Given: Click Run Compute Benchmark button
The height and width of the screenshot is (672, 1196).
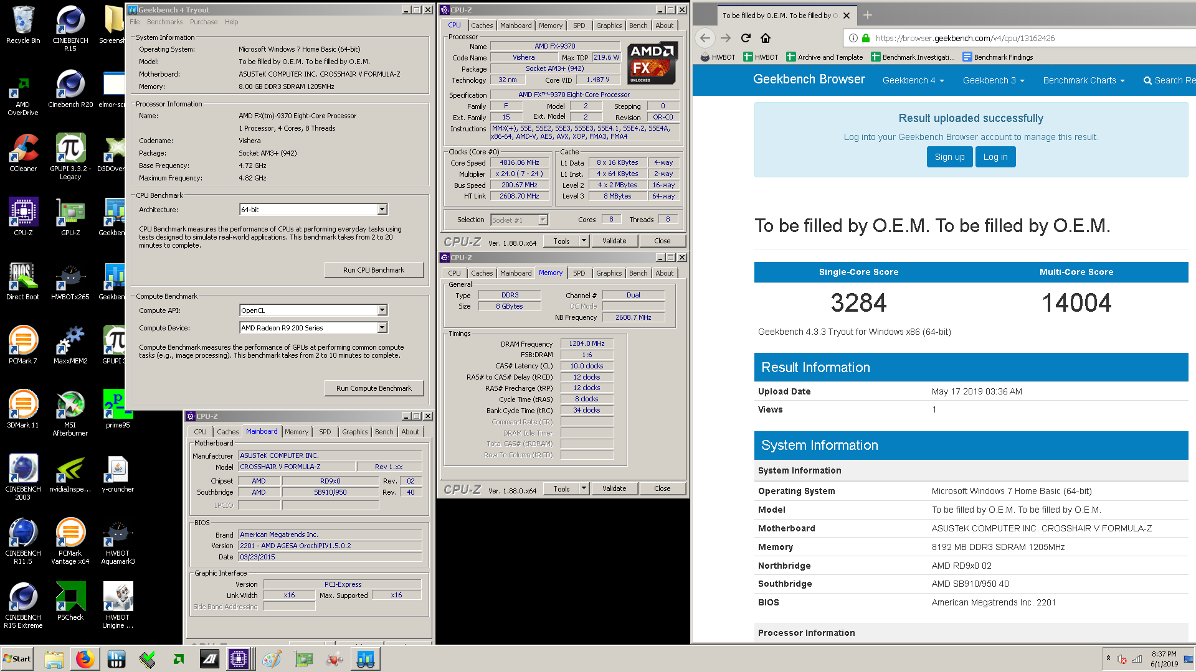Looking at the screenshot, I should pyautogui.click(x=374, y=388).
